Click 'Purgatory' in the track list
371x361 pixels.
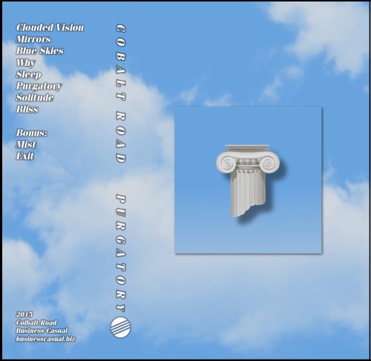click(39, 86)
